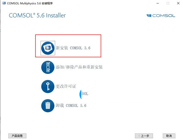The image size is (183, 140).
Task: Go back with the 上一步 button
Action: click(144, 136)
